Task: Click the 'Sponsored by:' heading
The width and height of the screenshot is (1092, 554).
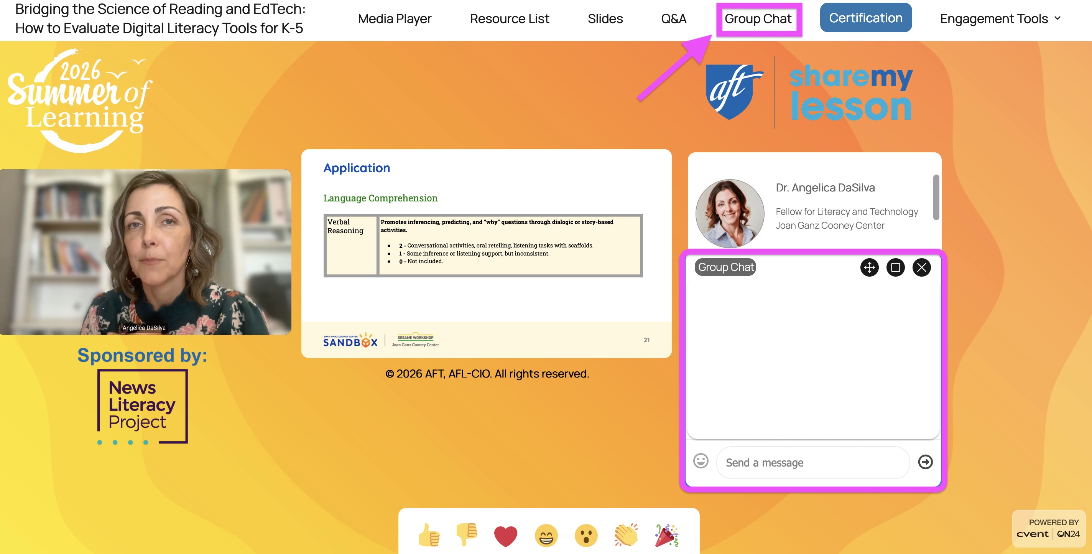Action: coord(142,355)
